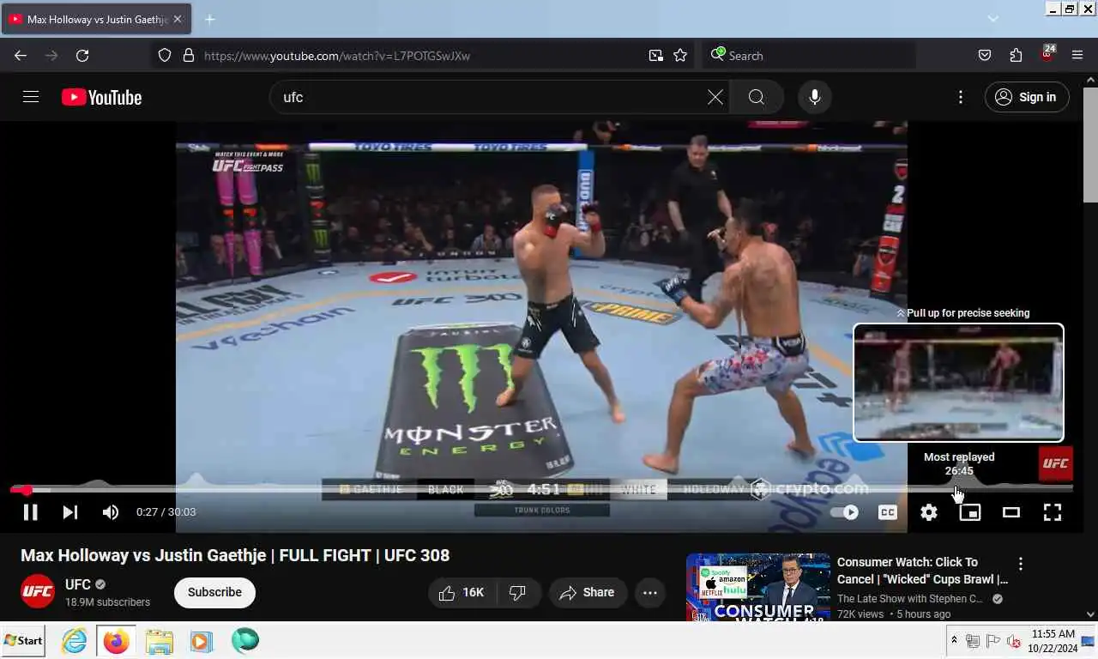Skip to the next video
1098x659 pixels.
[x=70, y=512]
